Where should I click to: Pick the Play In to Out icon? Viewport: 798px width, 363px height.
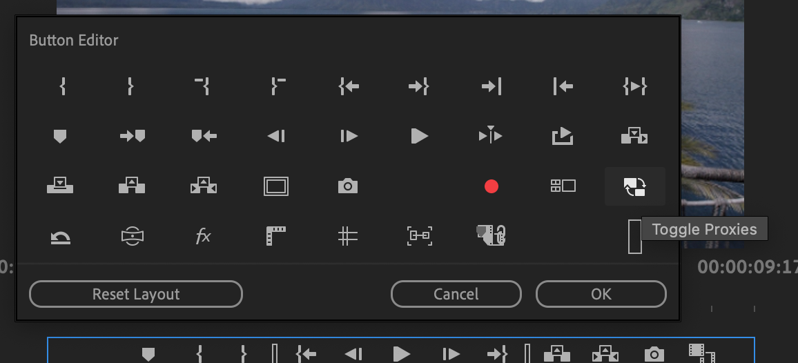(x=634, y=86)
